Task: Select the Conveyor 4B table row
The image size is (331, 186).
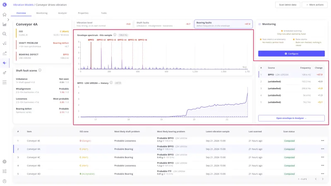Action: (x=170, y=166)
